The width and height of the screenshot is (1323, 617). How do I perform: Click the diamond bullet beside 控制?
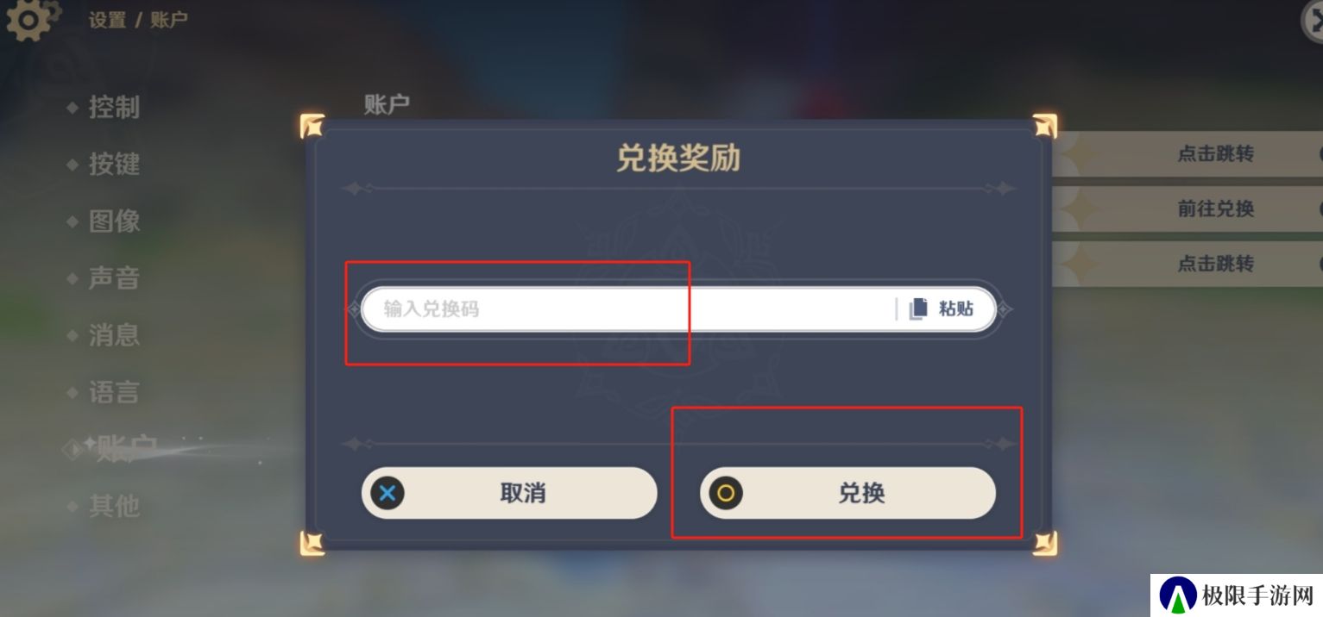72,108
